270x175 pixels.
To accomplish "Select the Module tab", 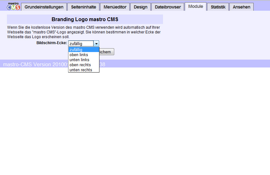I will tap(196, 6).
